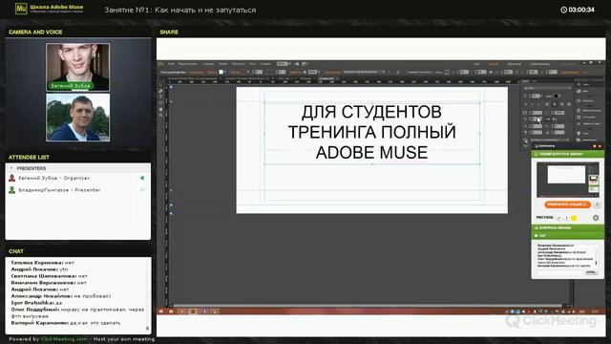Click the gray round button in the drawing row
The image size is (611, 344).
point(596,218)
